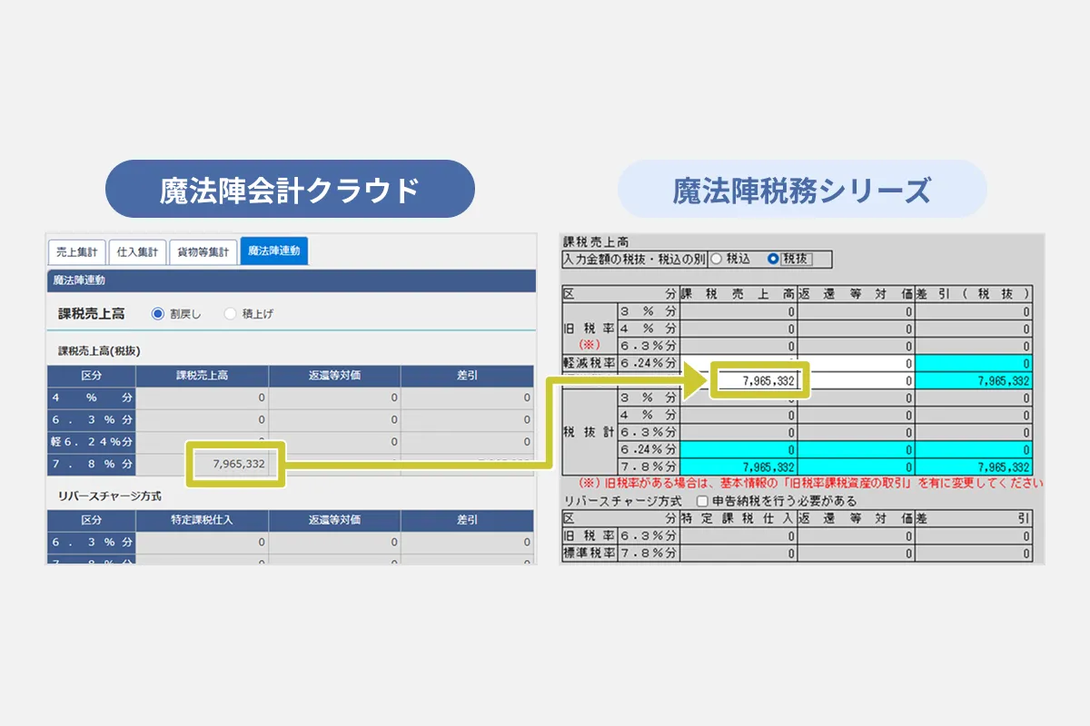Click the active 魔法陣連動 tab
This screenshot has width=1090, height=726.
[x=274, y=250]
